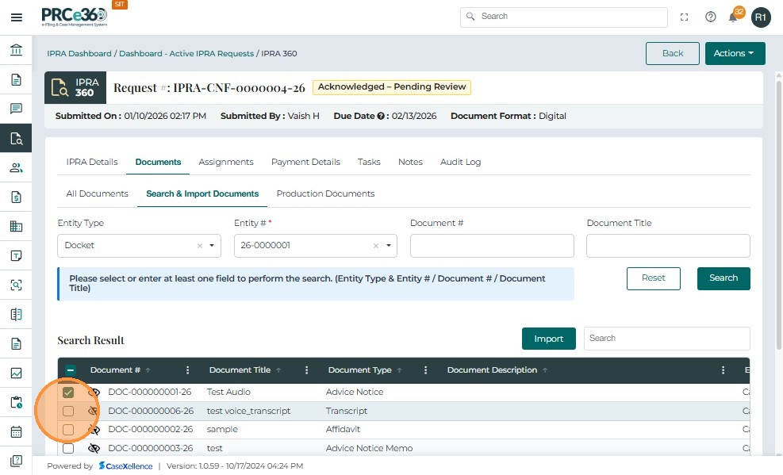Open the Entity # 26-0000001 dropdown
The image size is (783, 475).
[x=389, y=246]
